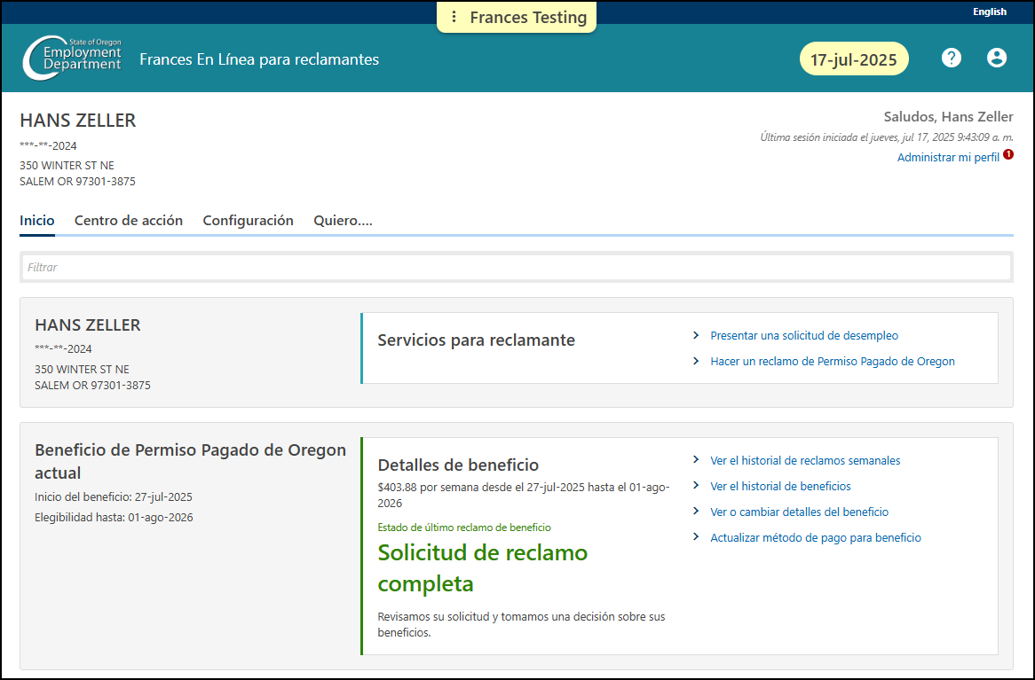Image resolution: width=1035 pixels, height=680 pixels.
Task: Click the Saludos, Hans Zeller greeting
Action: coord(949,117)
